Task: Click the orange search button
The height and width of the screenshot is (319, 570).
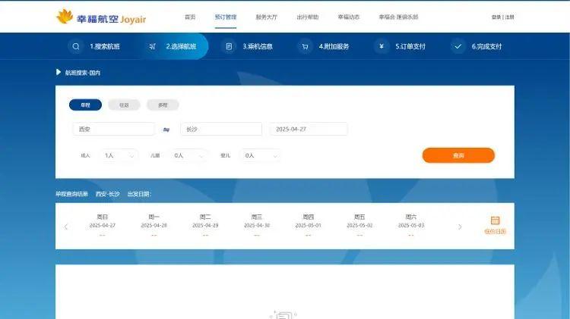Action: click(x=458, y=155)
